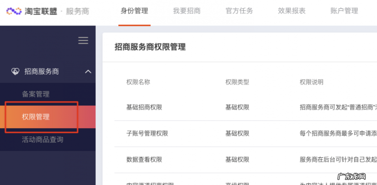The width and height of the screenshot is (377, 185).
Task: Click the 基础招商权限 table entry
Action: (145, 107)
